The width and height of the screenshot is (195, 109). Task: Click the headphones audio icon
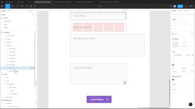point(171,6)
